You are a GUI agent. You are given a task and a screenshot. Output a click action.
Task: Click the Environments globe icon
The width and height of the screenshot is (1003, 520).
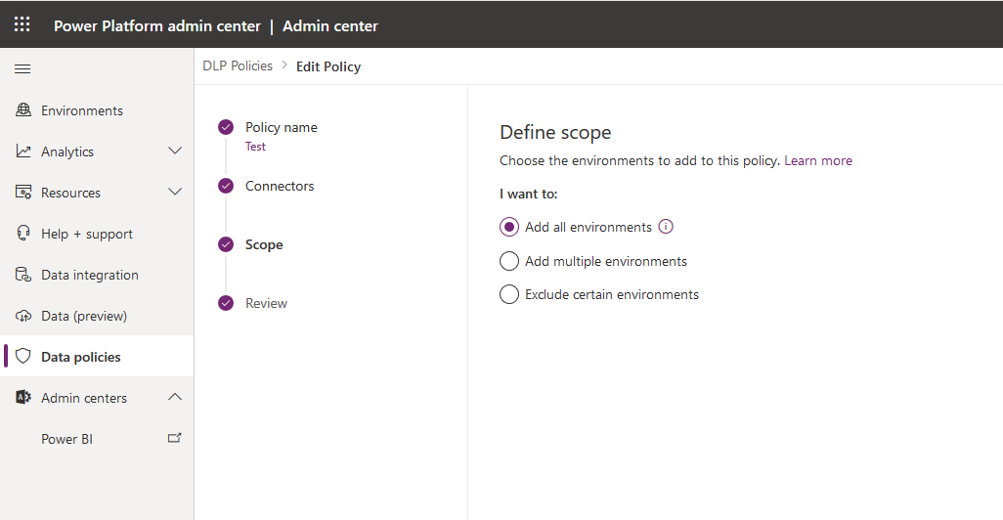pyautogui.click(x=23, y=110)
